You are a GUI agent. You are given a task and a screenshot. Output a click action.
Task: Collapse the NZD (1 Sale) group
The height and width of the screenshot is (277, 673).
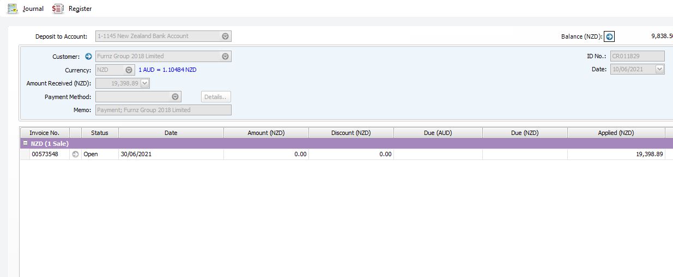pos(25,144)
